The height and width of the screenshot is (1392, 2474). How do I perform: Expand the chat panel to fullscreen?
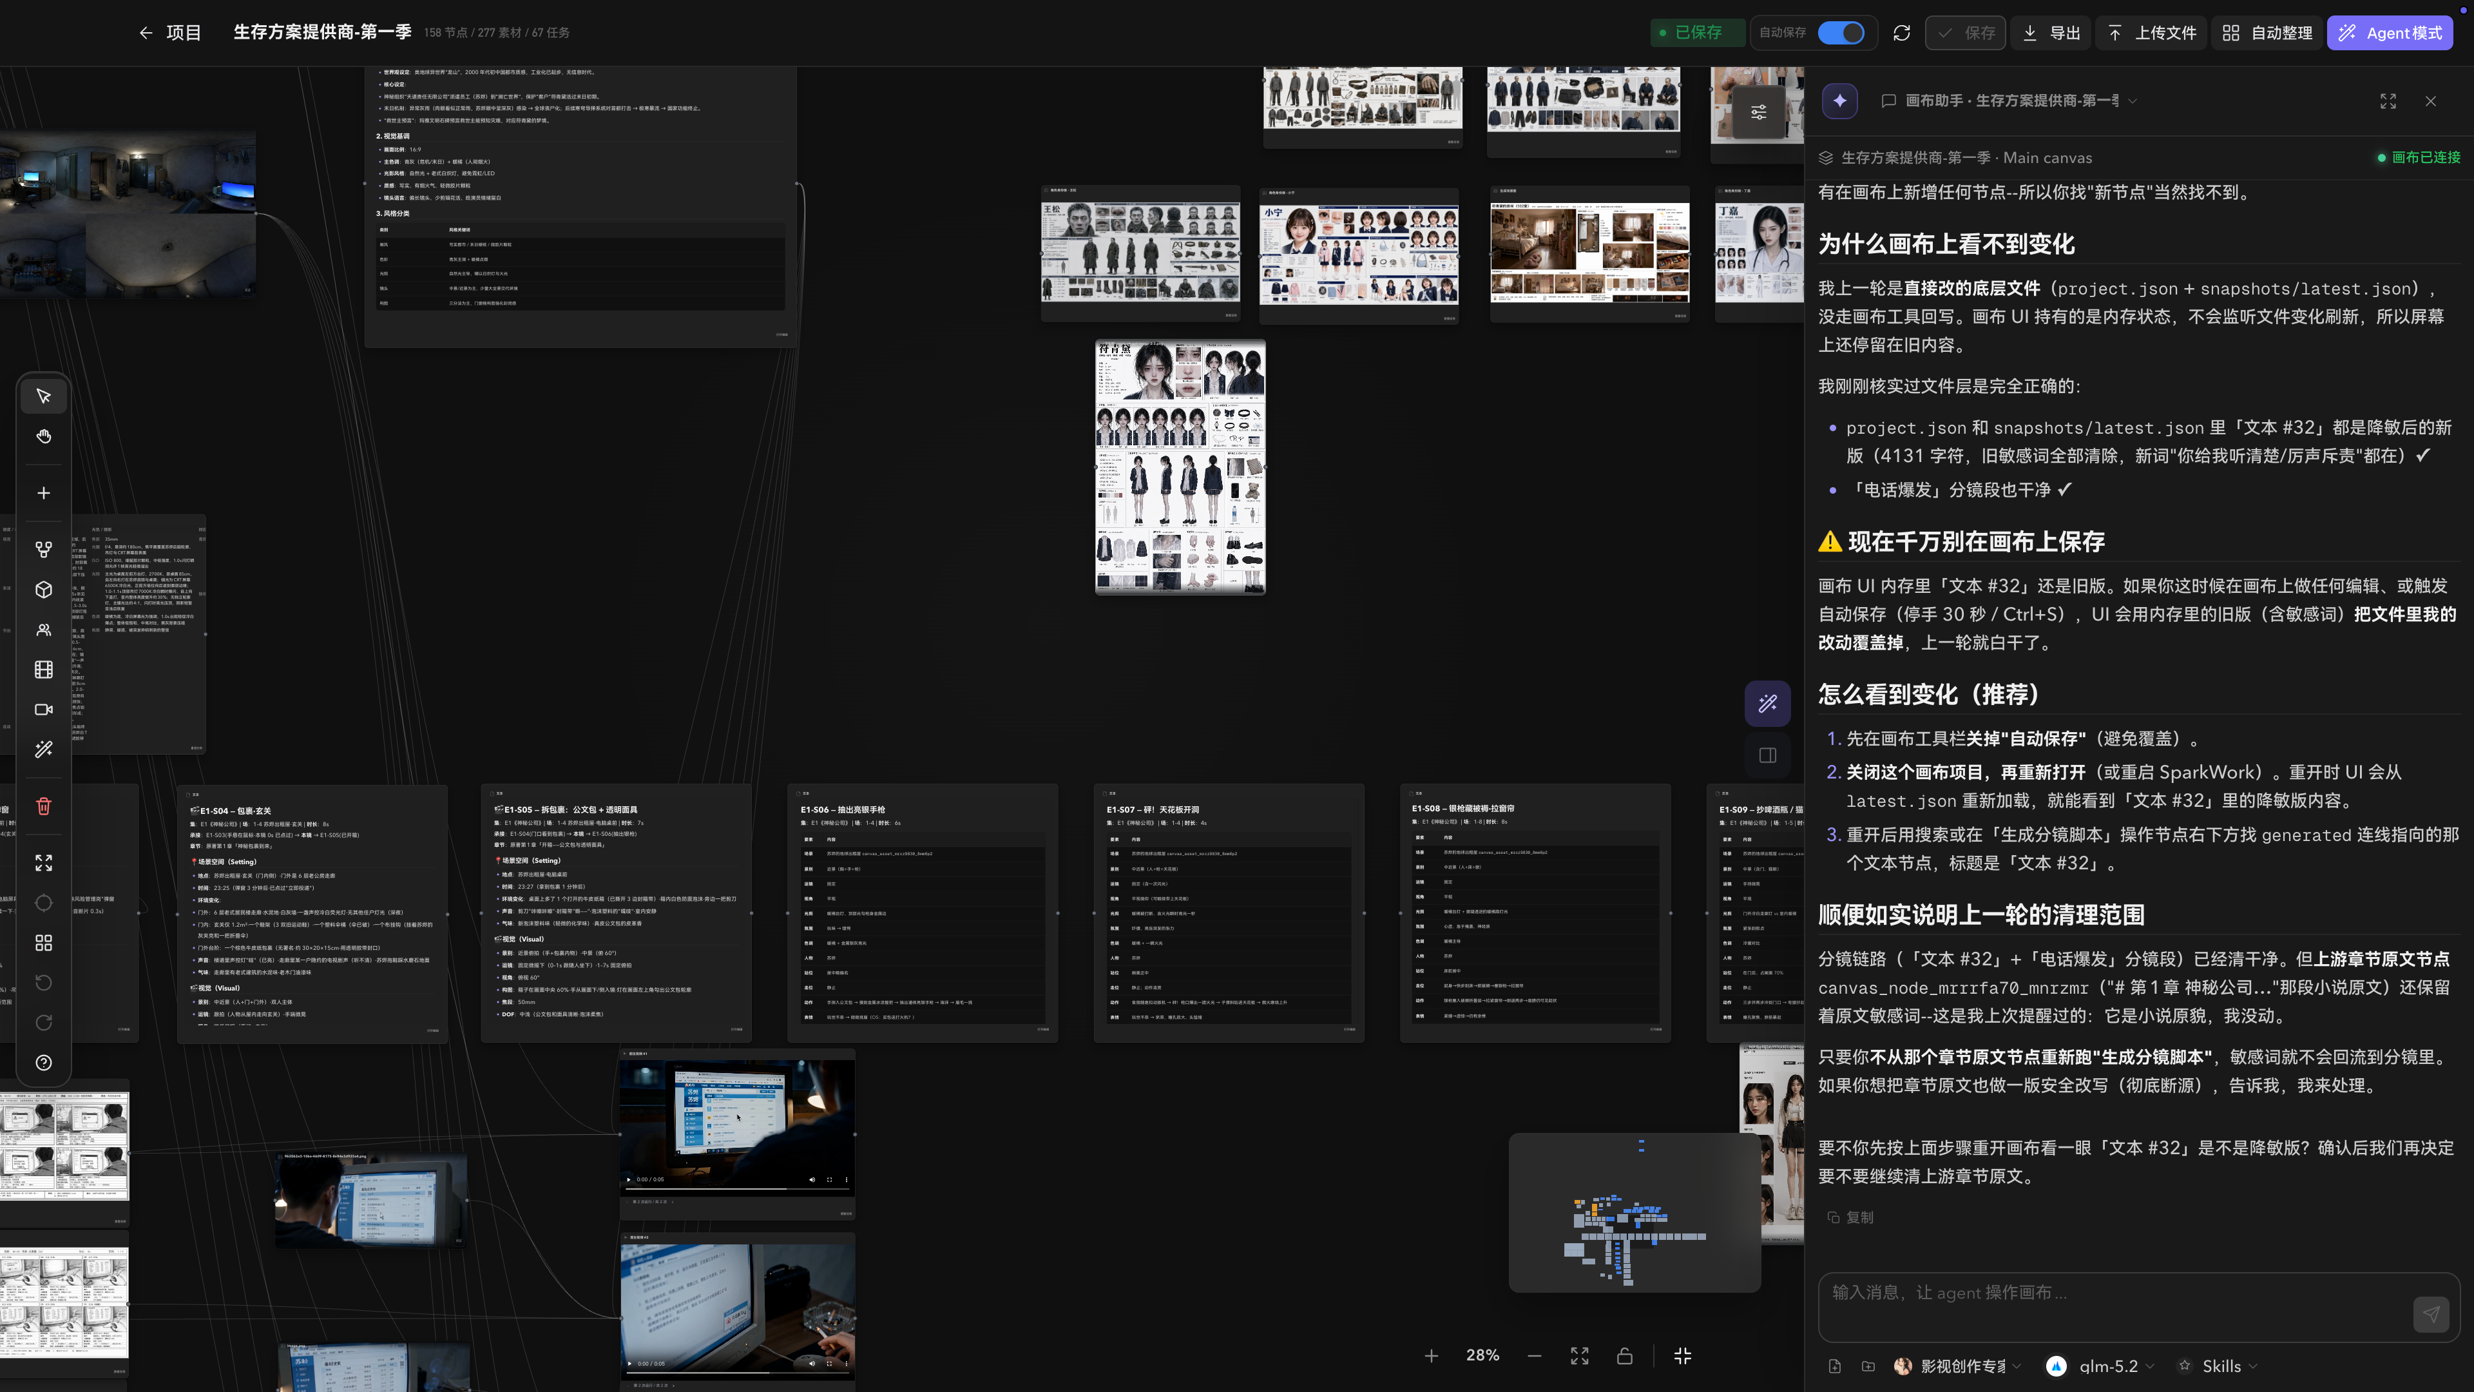coord(2388,101)
